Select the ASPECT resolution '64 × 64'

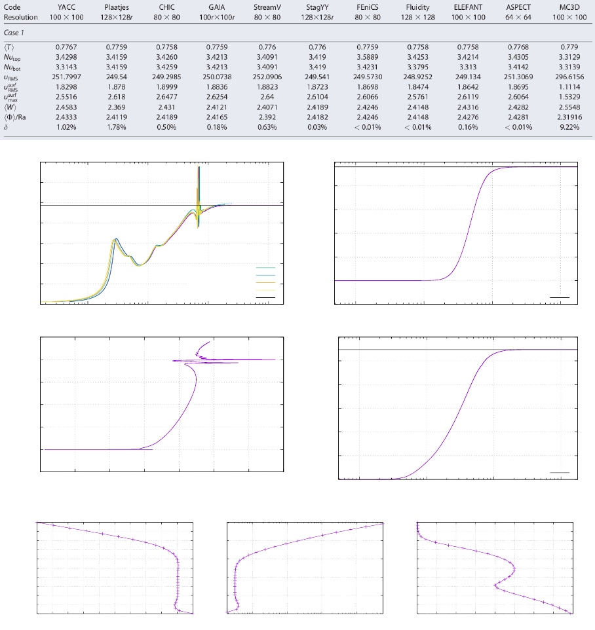click(x=518, y=17)
